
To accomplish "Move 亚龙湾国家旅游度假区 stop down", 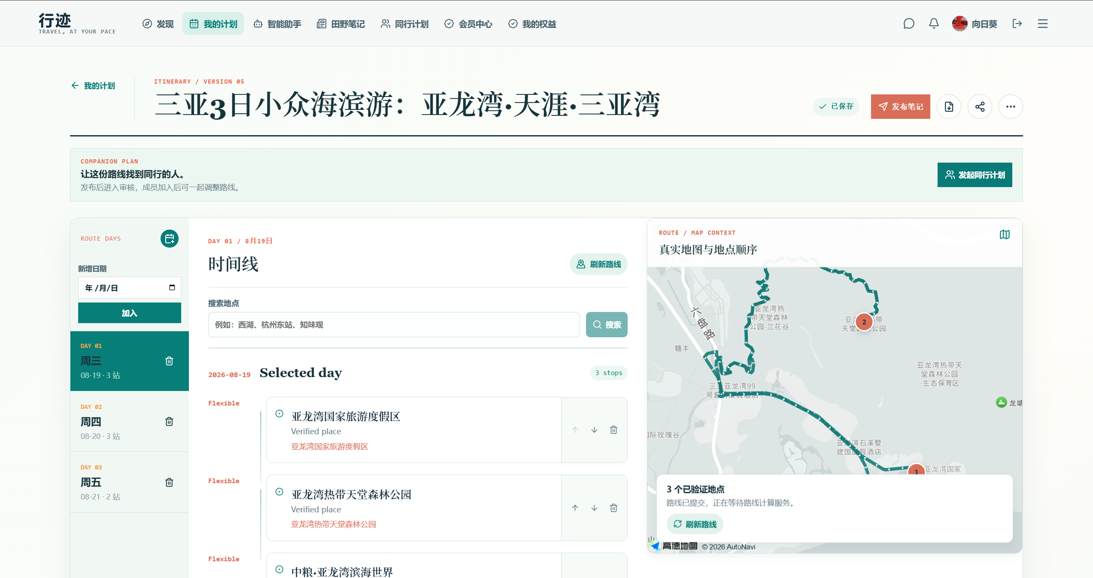I will (x=594, y=430).
